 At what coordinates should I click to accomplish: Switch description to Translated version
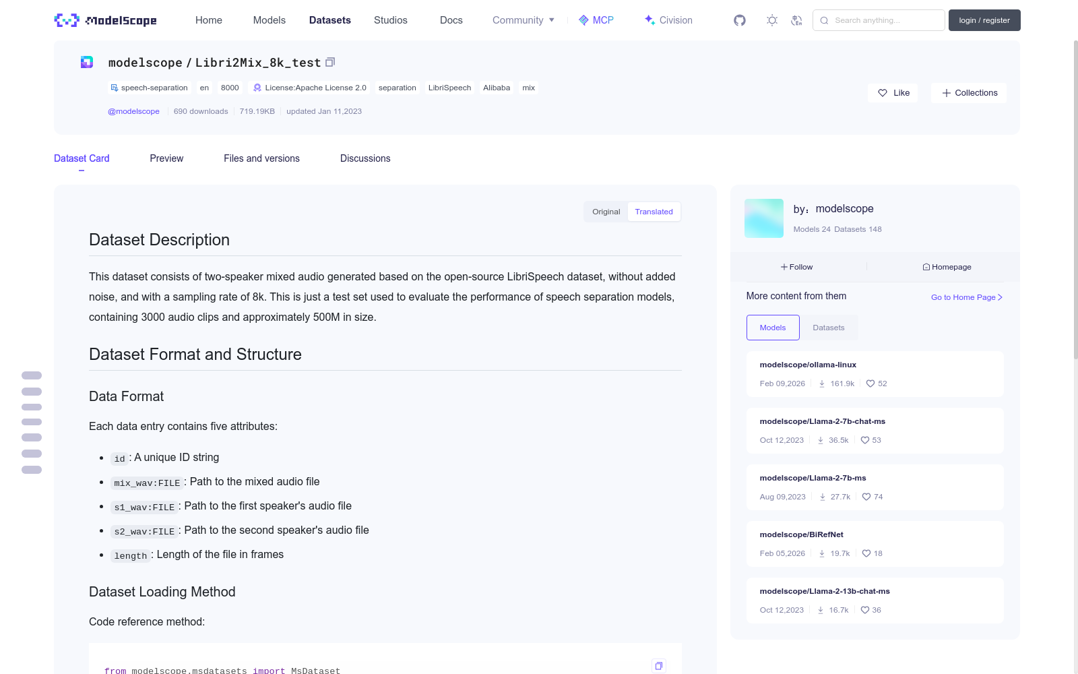click(x=654, y=212)
